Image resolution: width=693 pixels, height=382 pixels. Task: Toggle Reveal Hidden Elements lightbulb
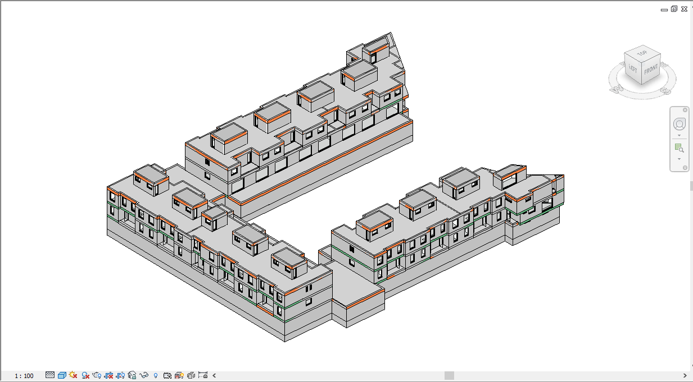(156, 375)
